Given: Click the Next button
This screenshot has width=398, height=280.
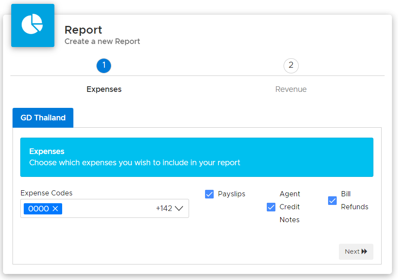Looking at the screenshot, I should point(356,252).
